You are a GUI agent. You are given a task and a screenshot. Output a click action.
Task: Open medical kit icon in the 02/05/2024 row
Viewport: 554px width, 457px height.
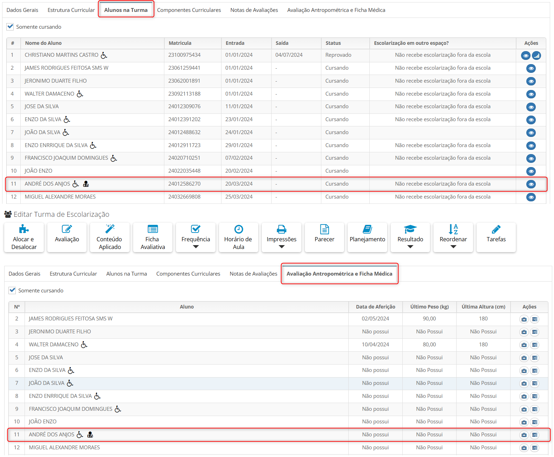click(524, 319)
